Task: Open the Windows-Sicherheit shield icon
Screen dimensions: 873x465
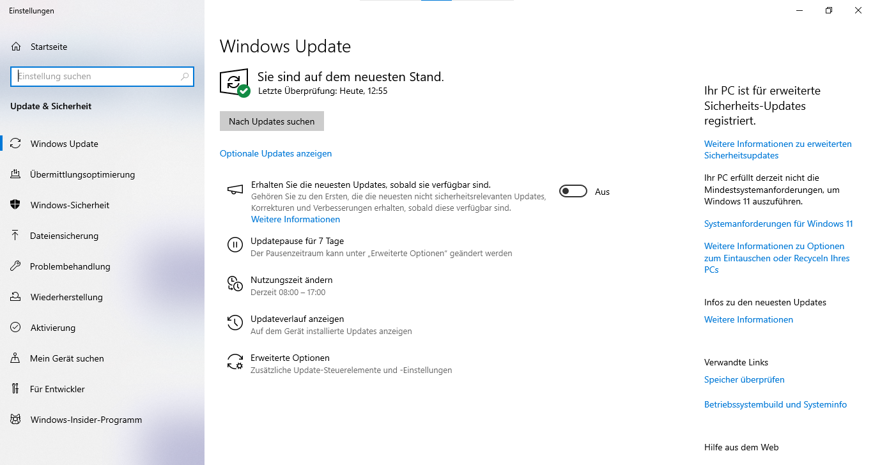Action: tap(15, 205)
